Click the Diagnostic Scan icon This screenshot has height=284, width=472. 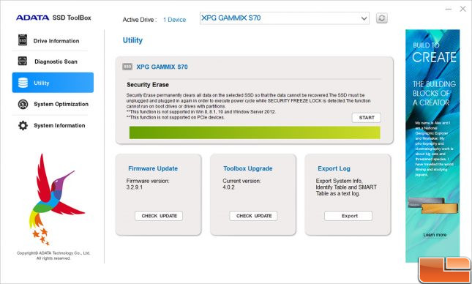(x=23, y=61)
